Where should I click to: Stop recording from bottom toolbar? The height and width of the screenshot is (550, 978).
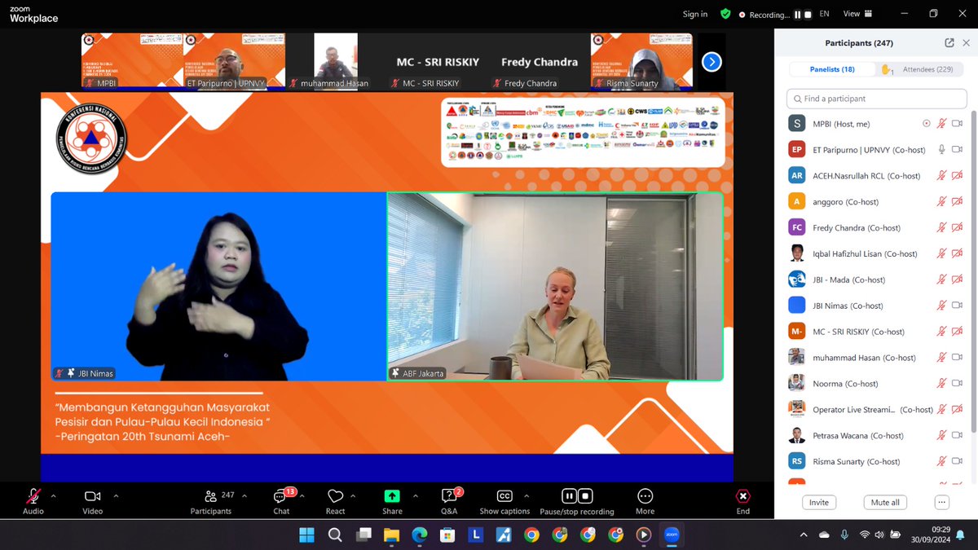click(x=585, y=496)
